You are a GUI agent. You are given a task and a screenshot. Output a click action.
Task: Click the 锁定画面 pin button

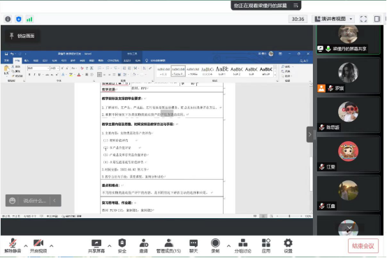tap(22, 36)
